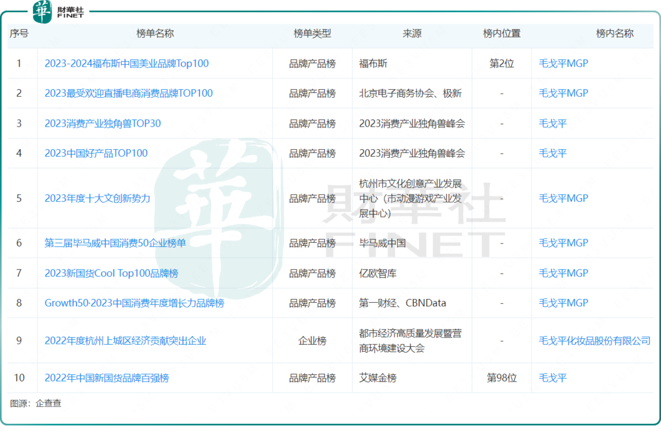Click the 毛戈平化妆品股份有限公司 company link

pos(594,341)
